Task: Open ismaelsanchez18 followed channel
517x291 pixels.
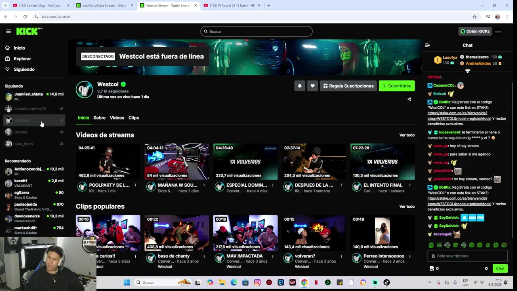Action: 34,108
